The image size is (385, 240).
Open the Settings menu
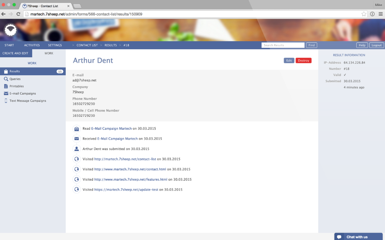[x=55, y=45]
